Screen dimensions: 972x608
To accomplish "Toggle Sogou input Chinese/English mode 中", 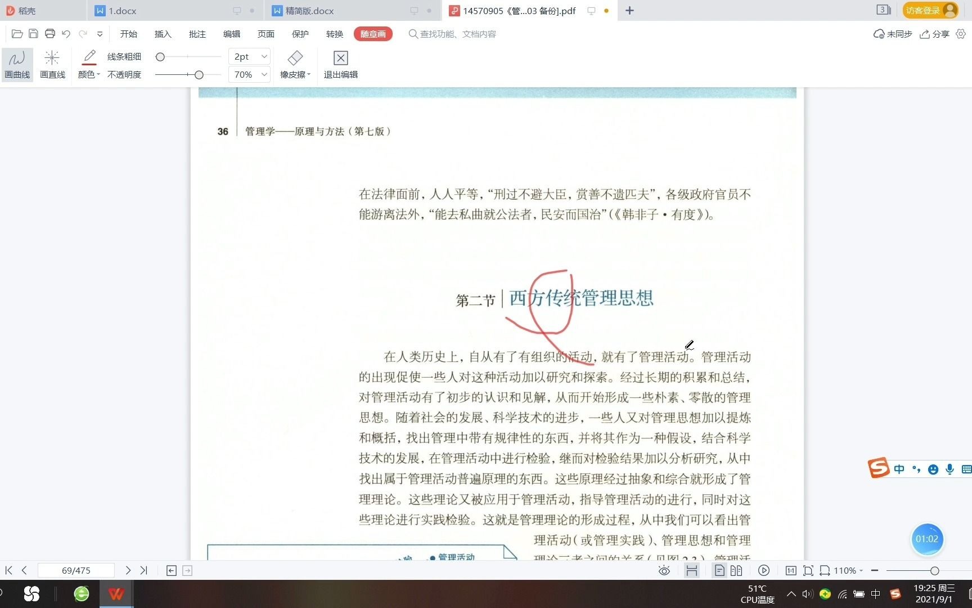I will tap(899, 469).
